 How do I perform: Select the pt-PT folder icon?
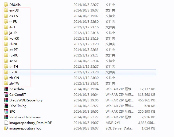6,50
